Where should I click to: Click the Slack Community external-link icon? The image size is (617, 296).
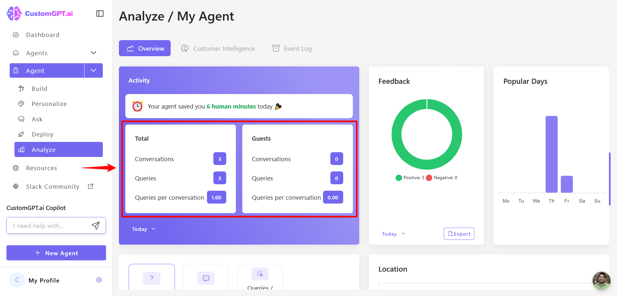[x=91, y=186]
